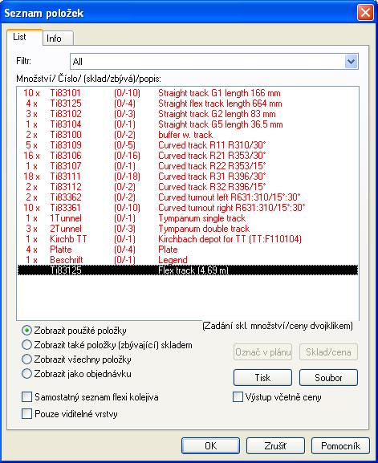Click the Zrušit button
The width and height of the screenshot is (378, 463).
click(x=275, y=445)
